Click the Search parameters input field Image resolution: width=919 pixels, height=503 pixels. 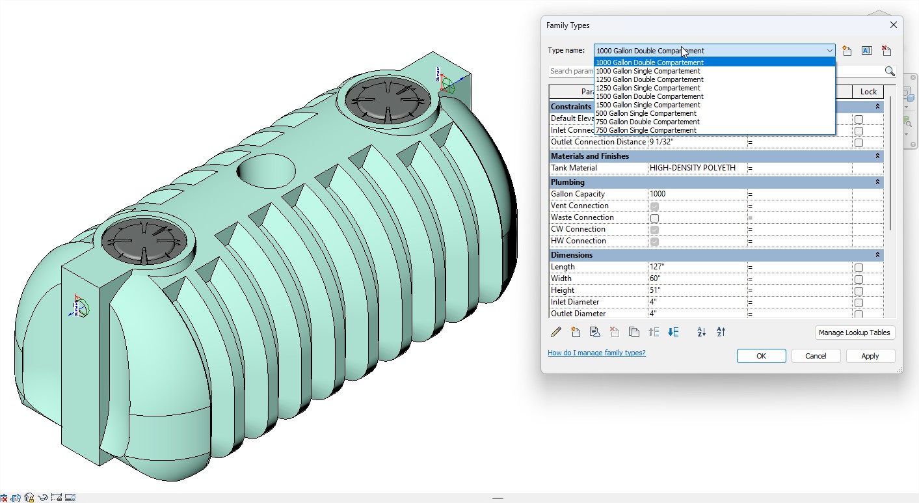click(x=570, y=71)
